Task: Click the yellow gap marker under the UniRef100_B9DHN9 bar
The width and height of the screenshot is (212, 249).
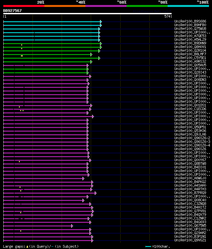Action: click(22, 45)
